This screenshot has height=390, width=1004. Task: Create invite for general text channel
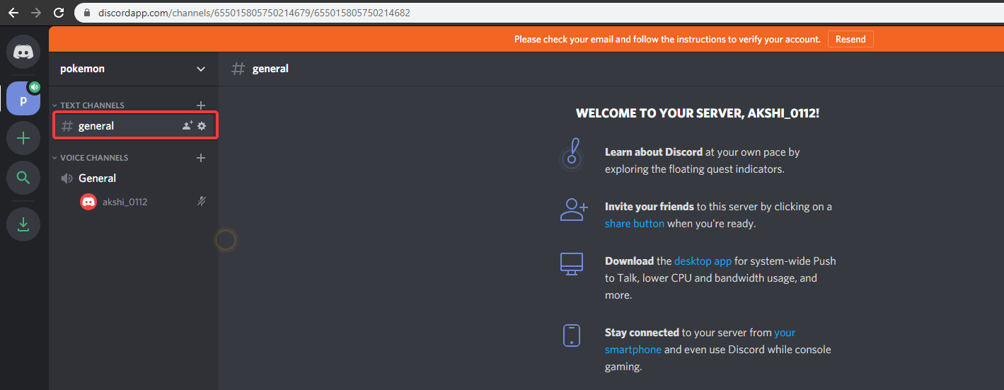pyautogui.click(x=187, y=126)
